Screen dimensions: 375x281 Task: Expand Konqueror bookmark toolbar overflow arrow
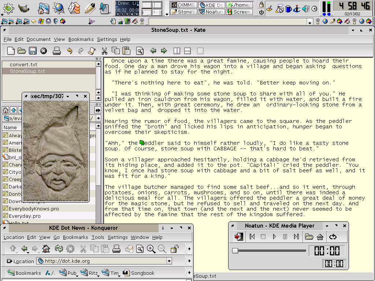click(189, 273)
